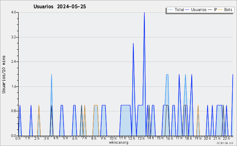Image resolution: width=237 pixels, height=146 pixels.
Task: Click the 20 h x-axis label
Action: click(207, 139)
